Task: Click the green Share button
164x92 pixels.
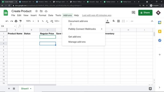Action: click(x=145, y=13)
